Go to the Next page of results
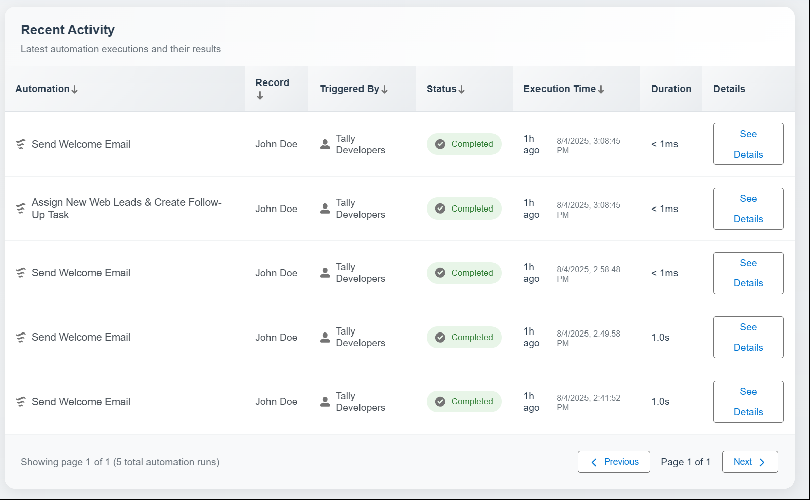Screen dimensions: 810x500 [x=750, y=462]
